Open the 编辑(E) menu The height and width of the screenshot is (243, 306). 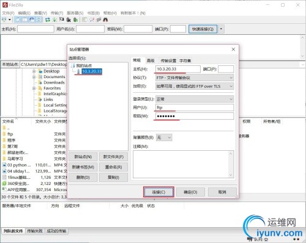24,13
